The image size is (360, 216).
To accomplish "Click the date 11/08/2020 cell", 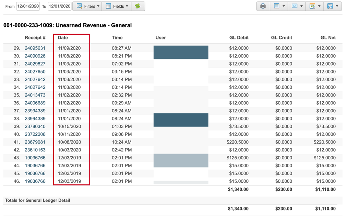I will 69,56.
